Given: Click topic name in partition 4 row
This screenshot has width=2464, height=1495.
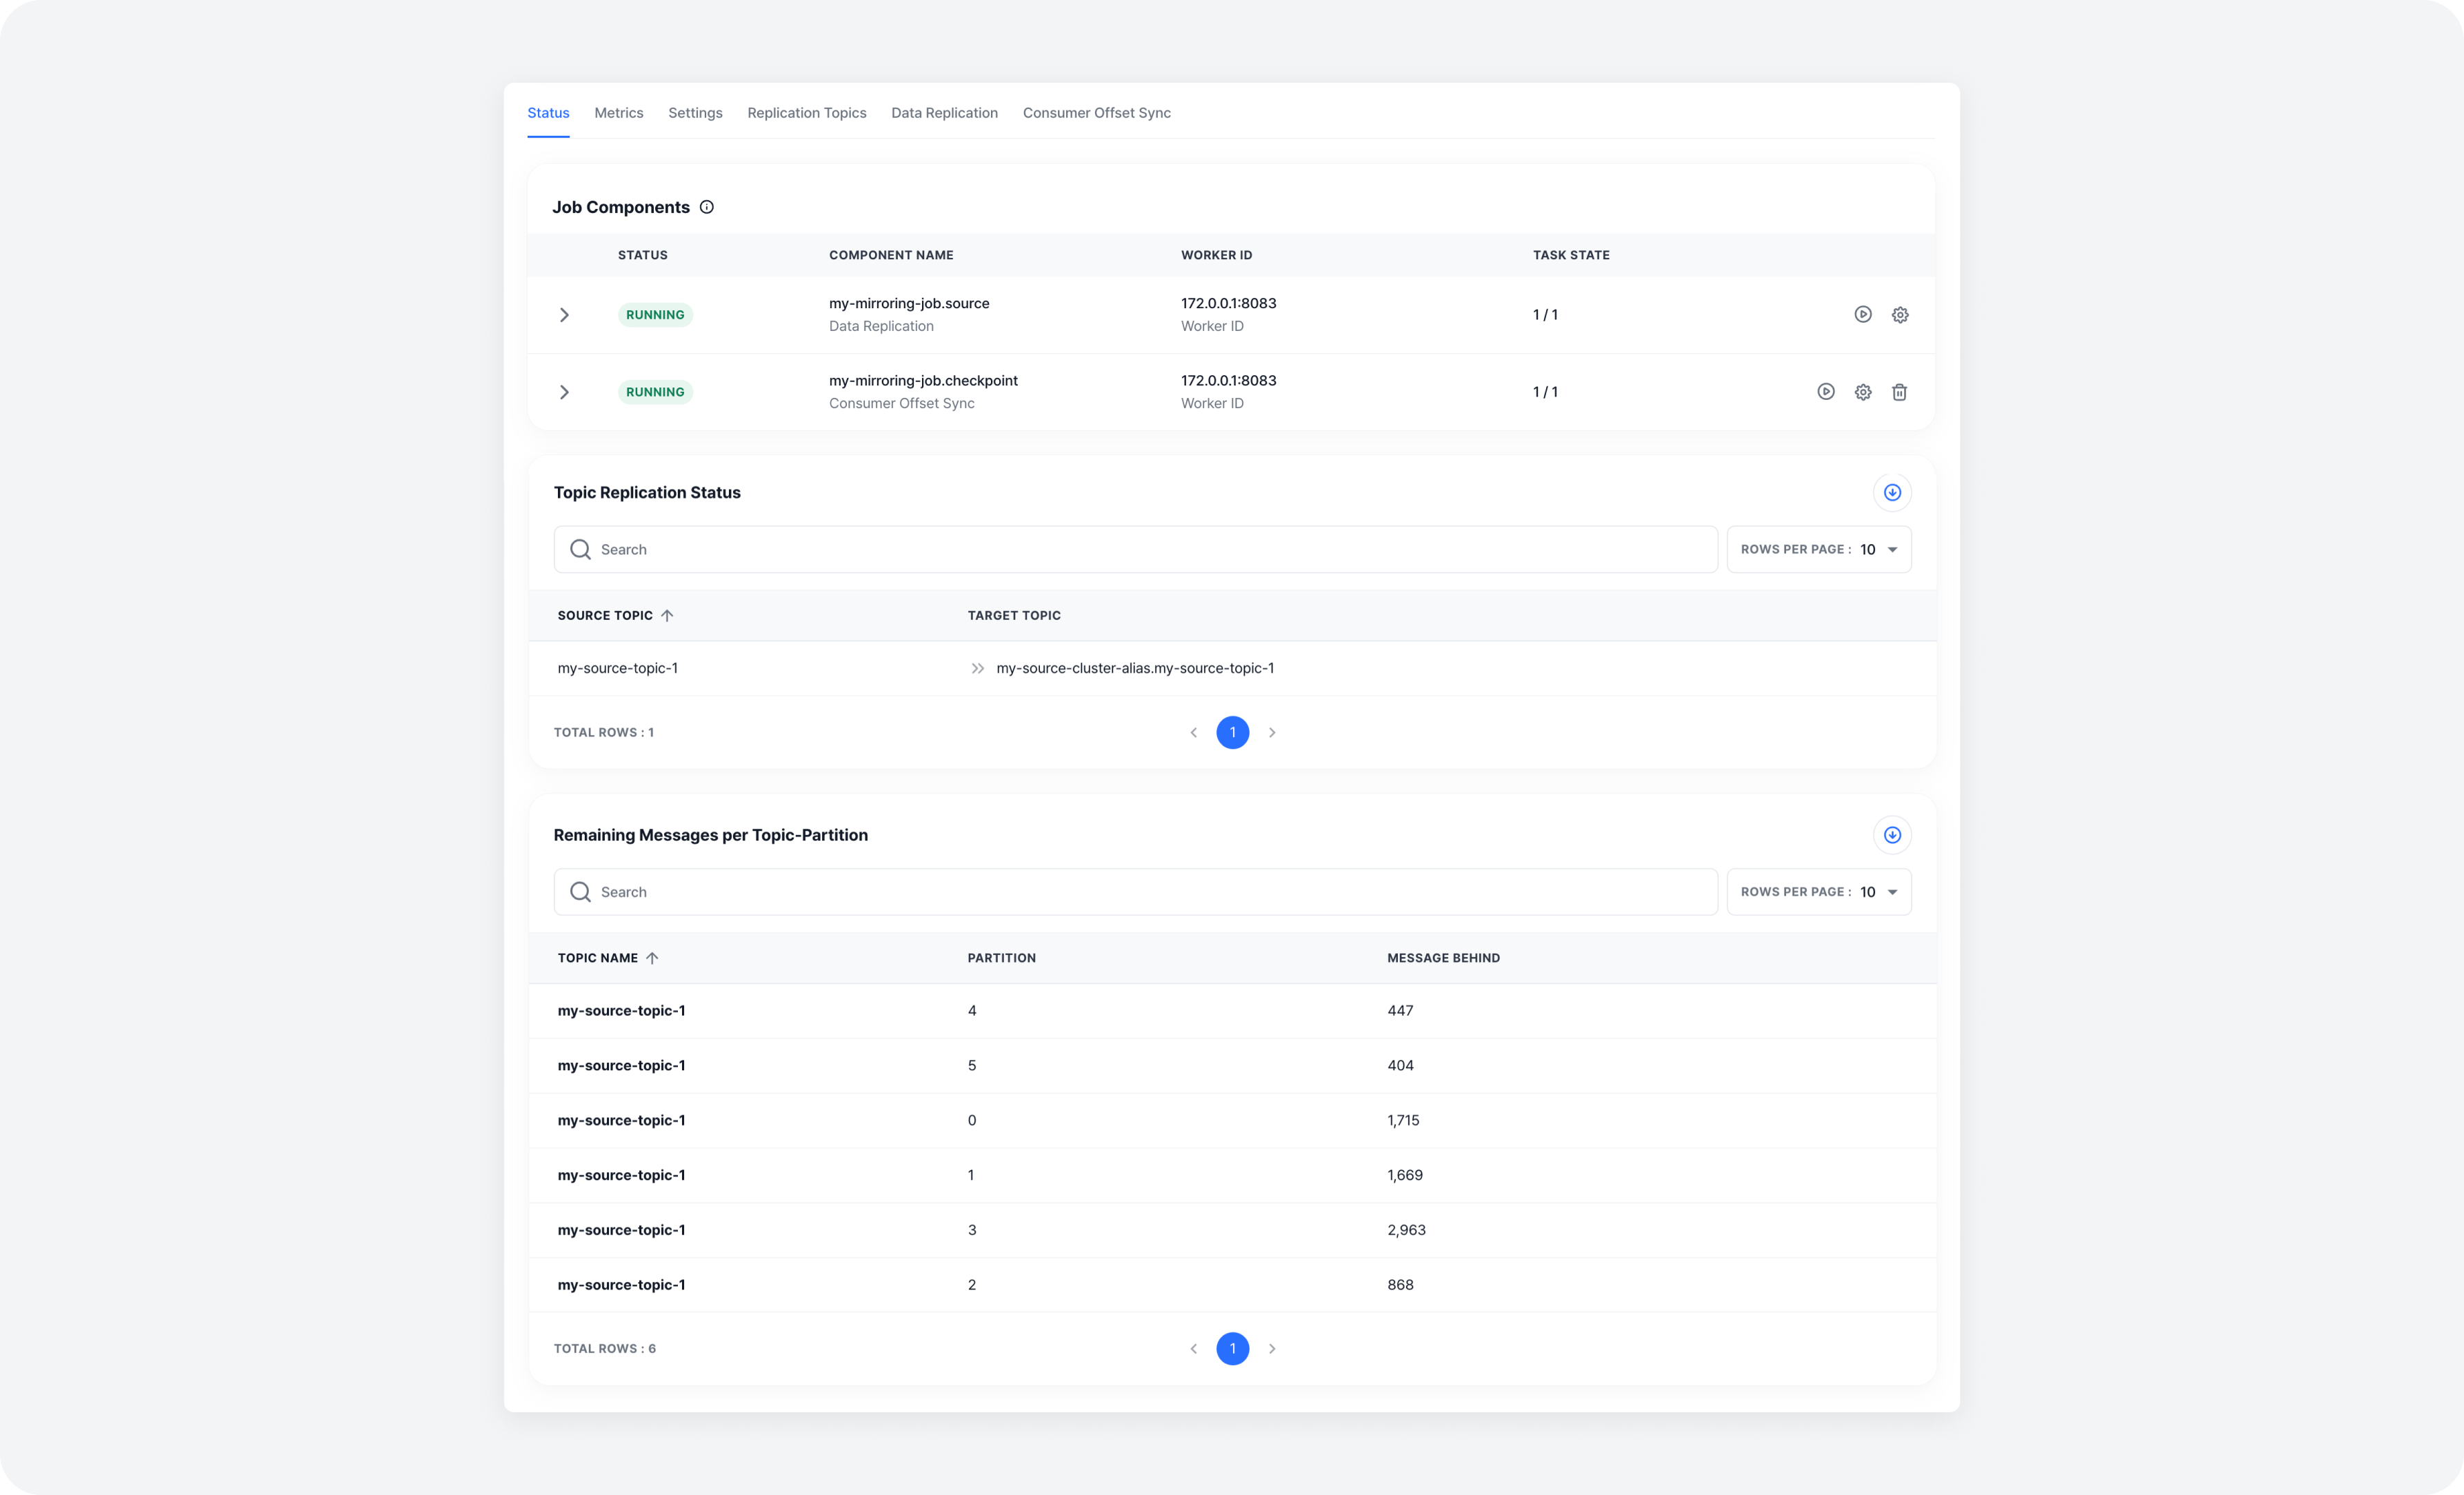Looking at the screenshot, I should 621,1011.
